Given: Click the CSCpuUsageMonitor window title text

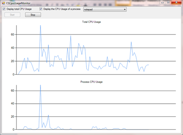Looking at the screenshot, I should pyautogui.click(x=18, y=3).
